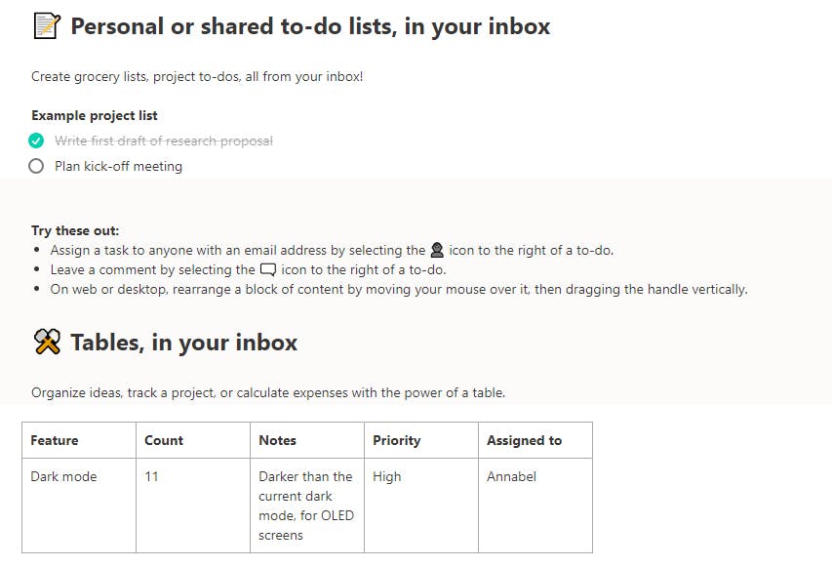Select the 'Assigned to' column header cell
The width and height of the screenshot is (832, 567).
point(535,440)
